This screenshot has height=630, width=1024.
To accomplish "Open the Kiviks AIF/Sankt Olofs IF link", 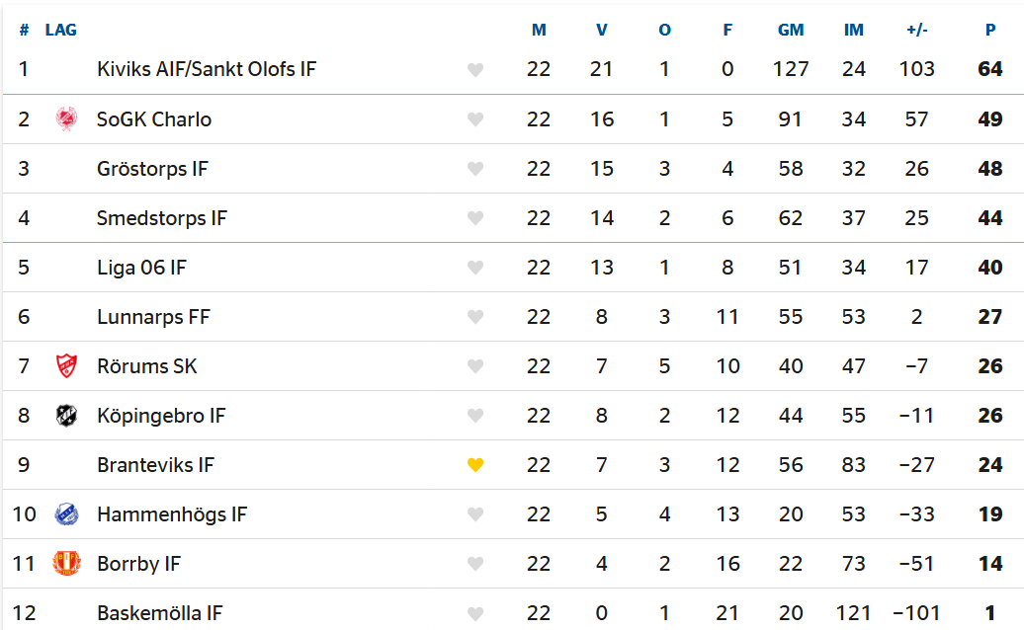I will [x=207, y=69].
